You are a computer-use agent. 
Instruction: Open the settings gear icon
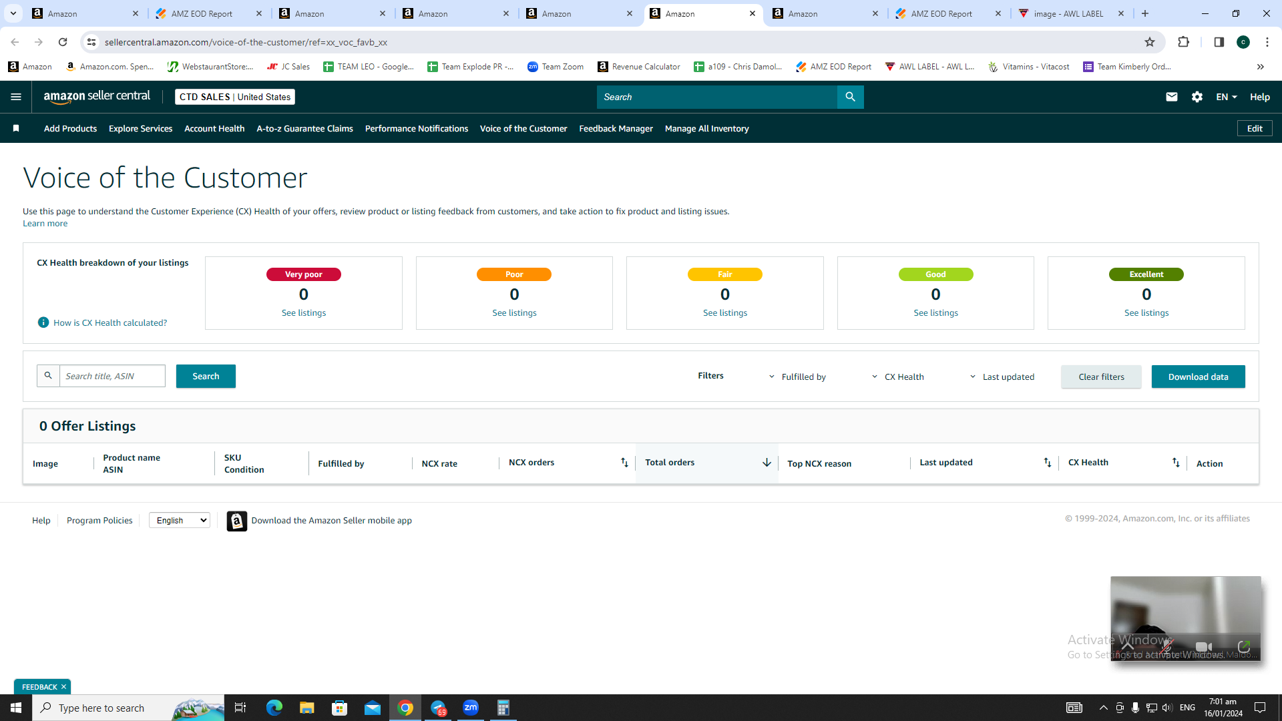(1197, 97)
